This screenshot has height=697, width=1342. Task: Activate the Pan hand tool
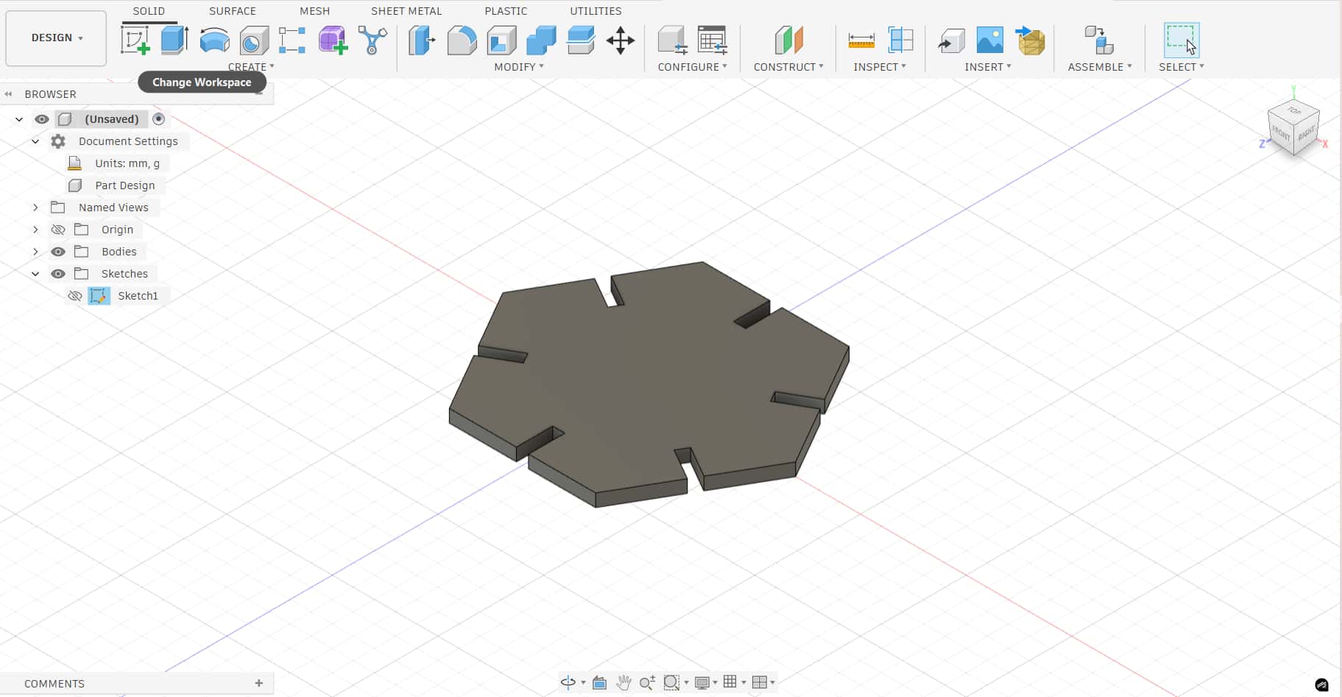tap(624, 682)
